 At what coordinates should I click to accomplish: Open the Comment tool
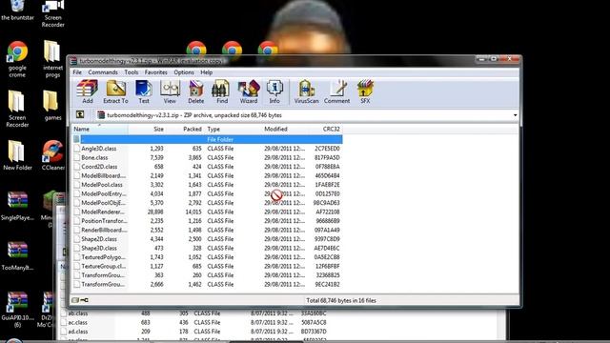[x=336, y=91]
